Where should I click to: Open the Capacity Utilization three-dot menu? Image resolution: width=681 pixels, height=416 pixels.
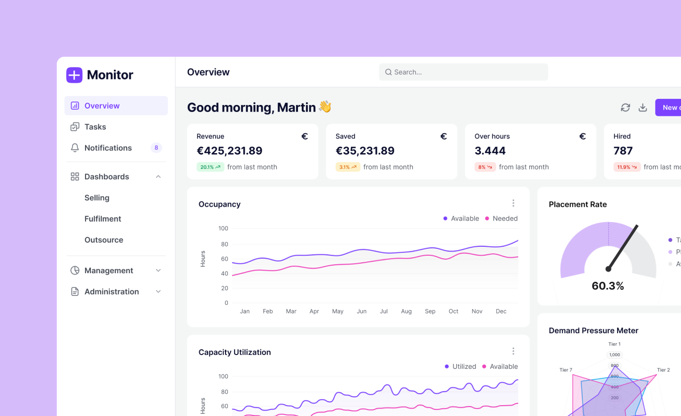(513, 351)
